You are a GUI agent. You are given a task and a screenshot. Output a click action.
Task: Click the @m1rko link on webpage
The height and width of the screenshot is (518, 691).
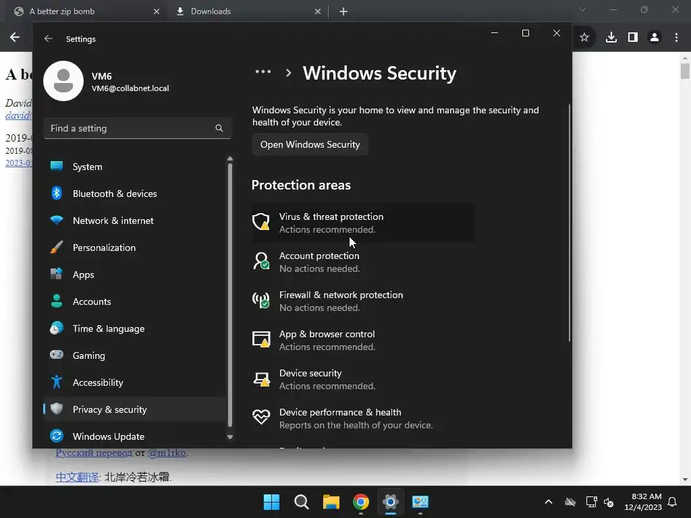tap(167, 453)
